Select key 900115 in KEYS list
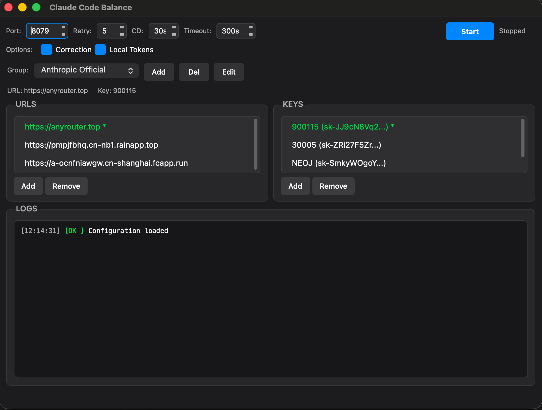This screenshot has height=410, width=542. (x=340, y=127)
